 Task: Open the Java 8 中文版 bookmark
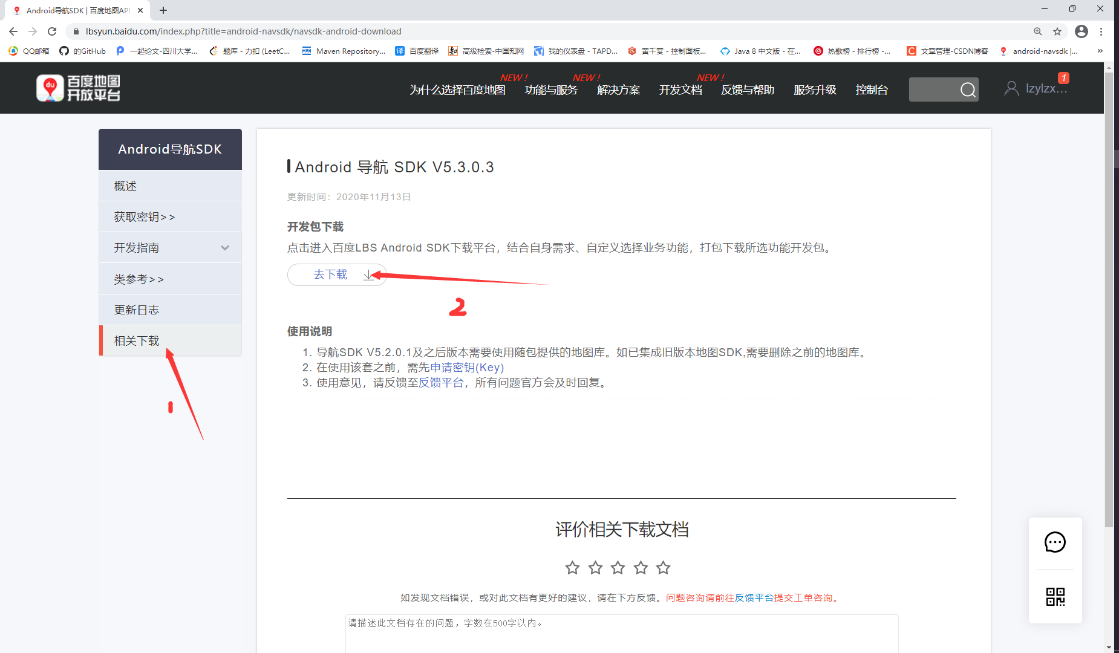coord(761,51)
